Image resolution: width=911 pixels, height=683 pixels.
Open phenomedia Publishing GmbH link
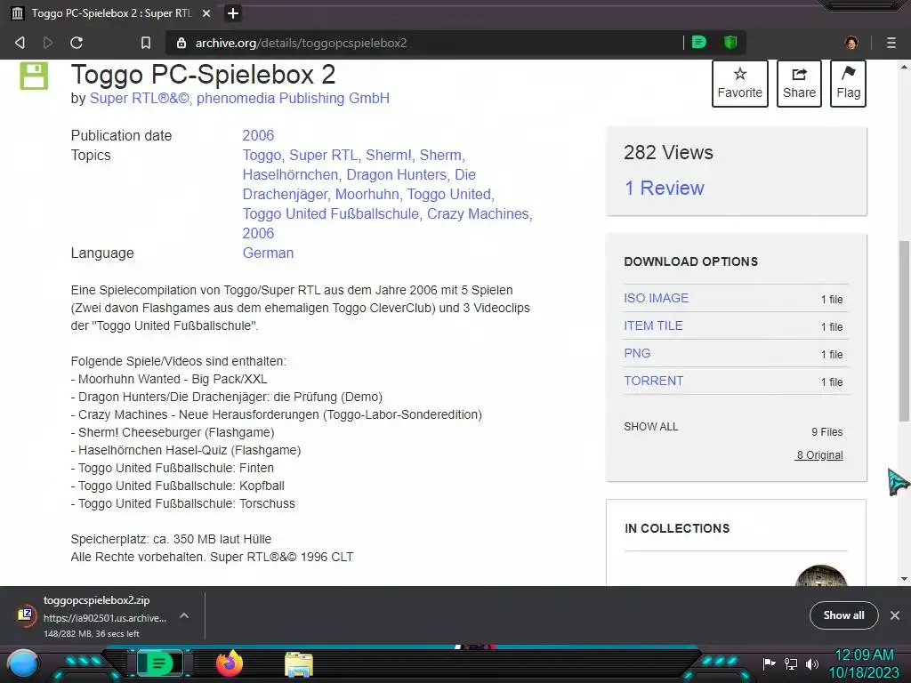(293, 98)
